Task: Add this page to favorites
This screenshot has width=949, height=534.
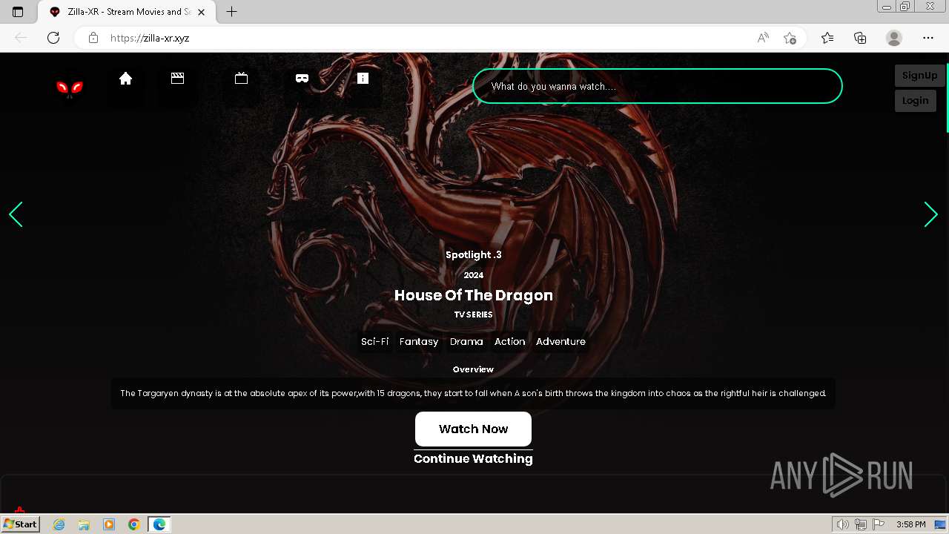Action: (x=790, y=38)
